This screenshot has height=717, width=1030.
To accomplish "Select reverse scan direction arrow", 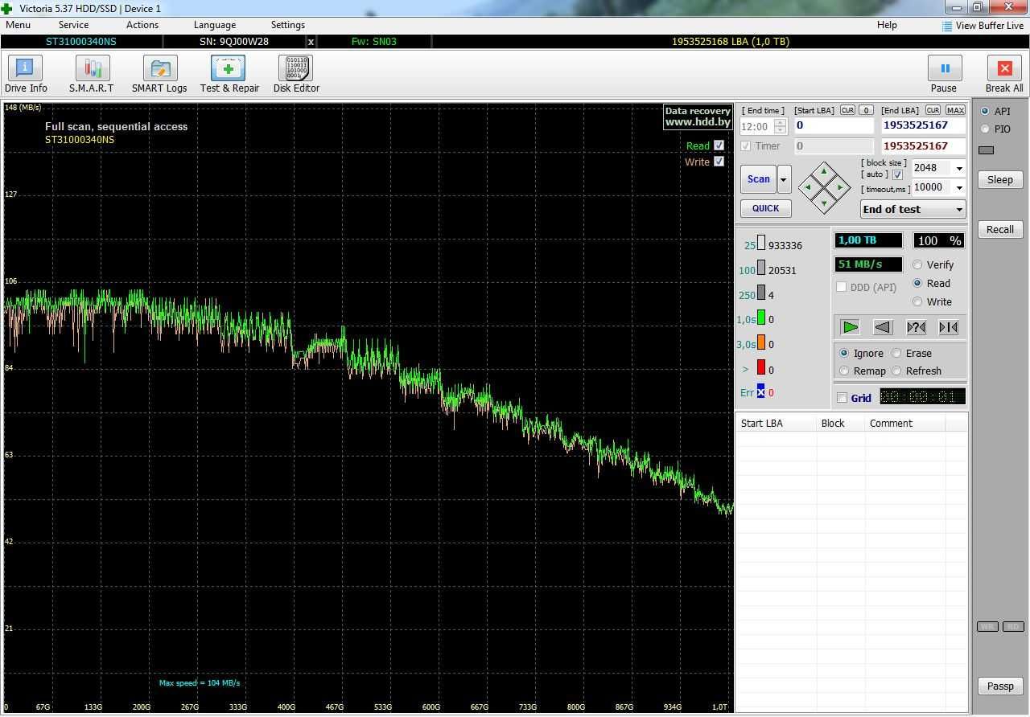I will coord(883,327).
